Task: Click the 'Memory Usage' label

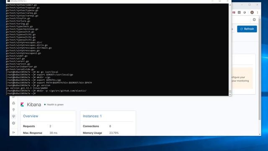Action: tap(92, 133)
